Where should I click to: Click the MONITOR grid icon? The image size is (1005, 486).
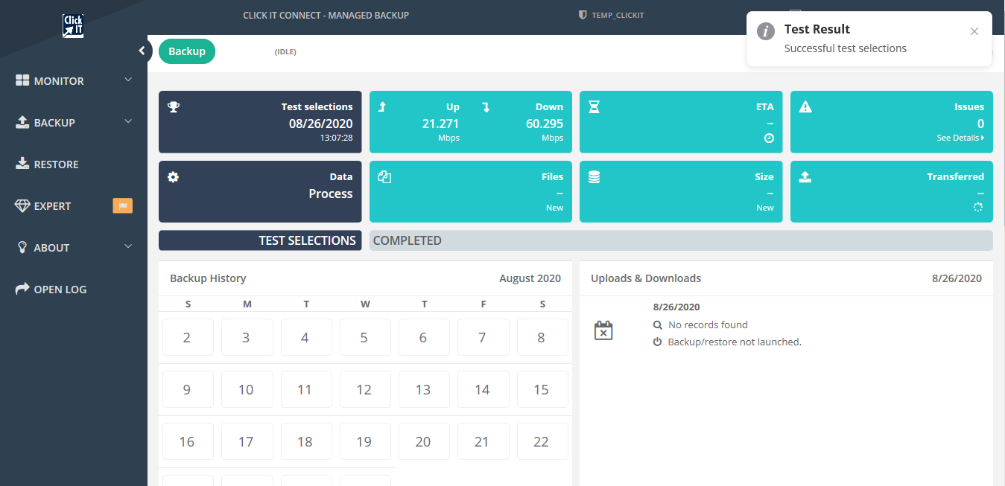point(22,80)
